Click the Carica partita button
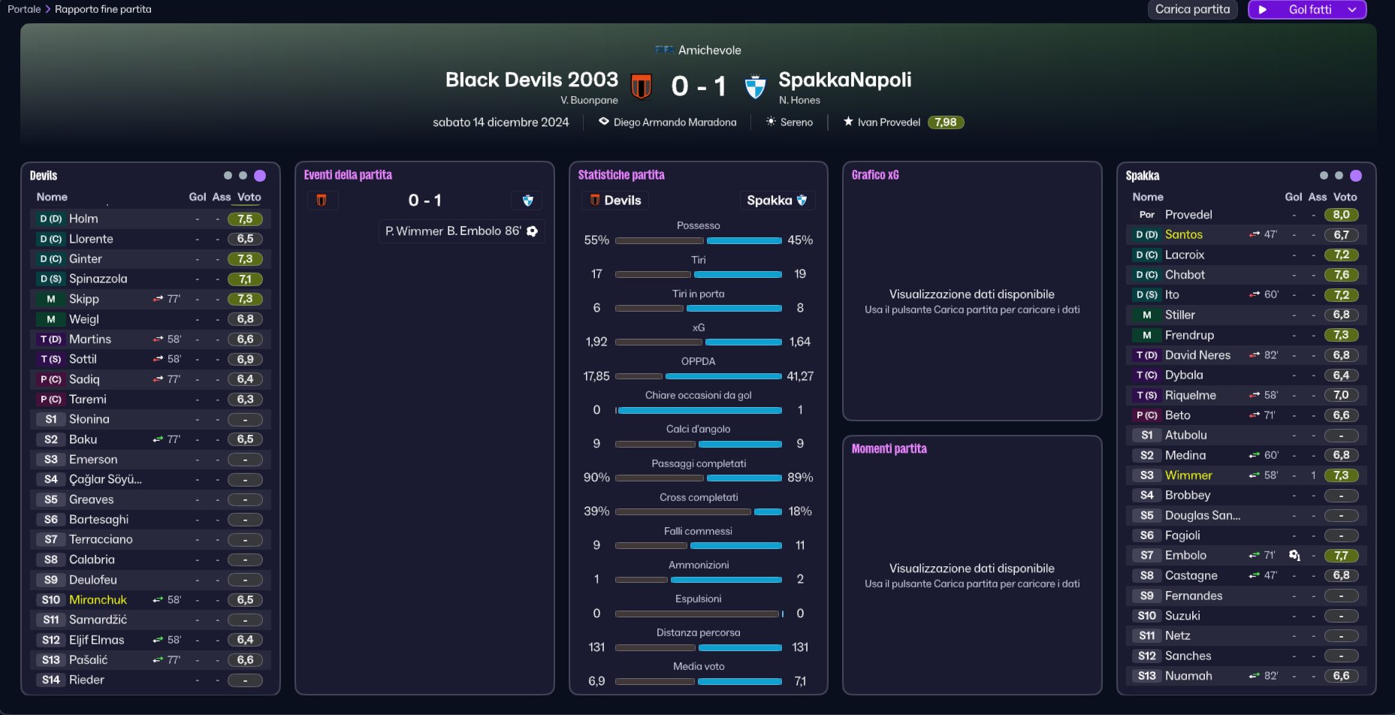Viewport: 1395px width, 715px height. pos(1192,10)
